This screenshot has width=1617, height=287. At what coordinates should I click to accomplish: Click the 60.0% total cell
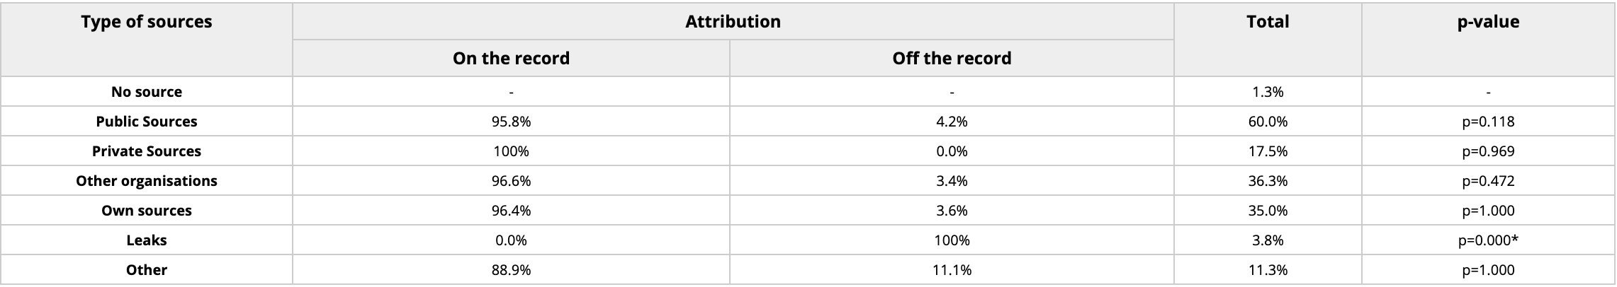click(x=1268, y=122)
